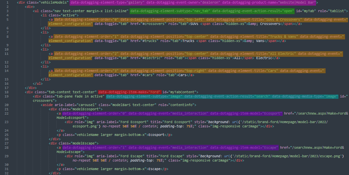The height and width of the screenshot is (175, 349).
Task: Click title="Ford Ecosport" attribute
Action: [x=172, y=122]
